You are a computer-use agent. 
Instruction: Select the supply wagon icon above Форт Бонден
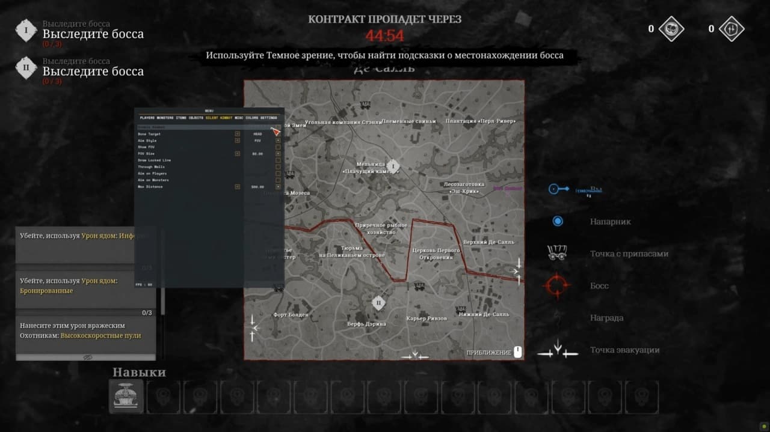pyautogui.click(x=278, y=288)
